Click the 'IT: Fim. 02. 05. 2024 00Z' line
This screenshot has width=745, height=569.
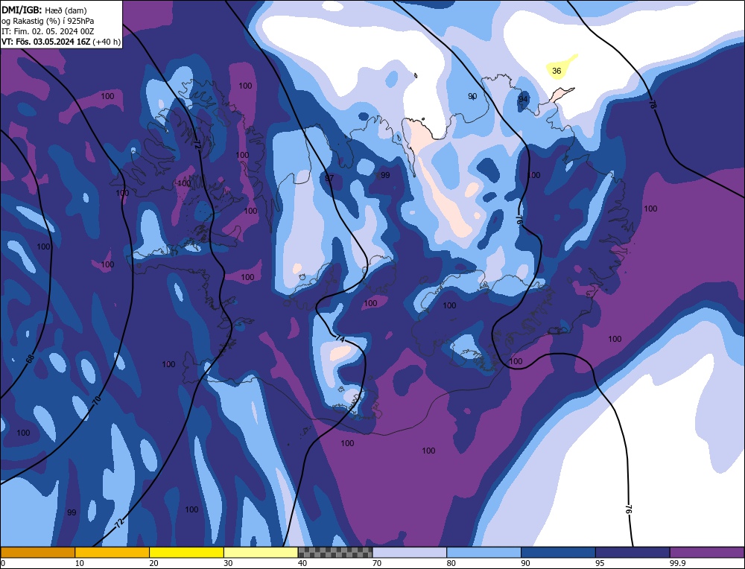pyautogui.click(x=48, y=31)
